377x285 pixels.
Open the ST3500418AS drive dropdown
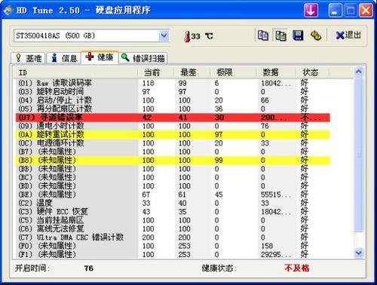point(164,35)
